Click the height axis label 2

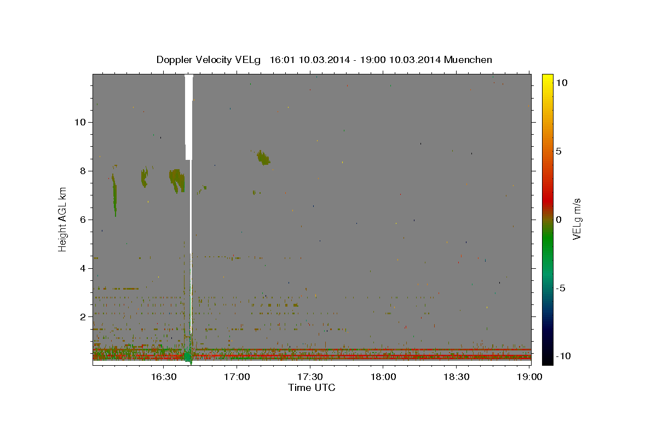tap(84, 317)
